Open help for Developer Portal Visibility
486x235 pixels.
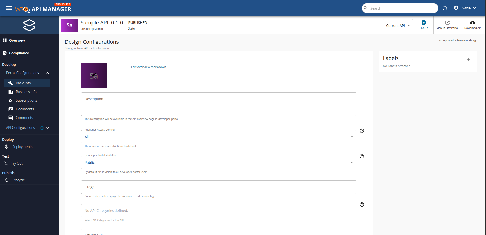(x=362, y=156)
